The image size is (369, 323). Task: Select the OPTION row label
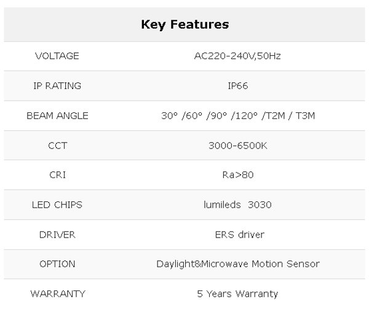tap(57, 264)
